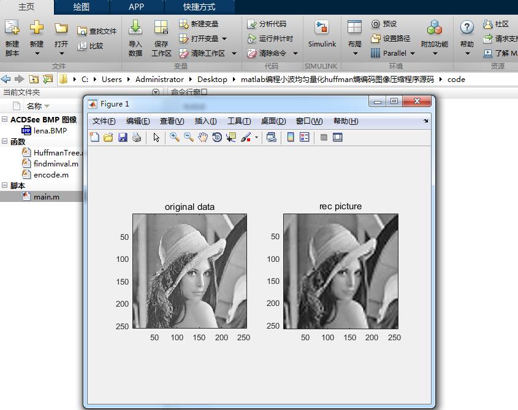Click Up One Level folder button
The height and width of the screenshot is (410, 518).
pos(33,79)
